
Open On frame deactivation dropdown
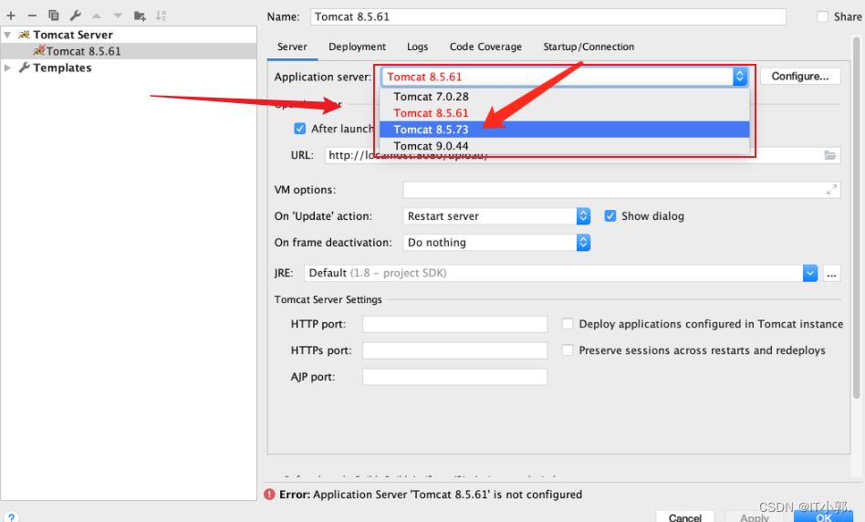click(x=496, y=243)
